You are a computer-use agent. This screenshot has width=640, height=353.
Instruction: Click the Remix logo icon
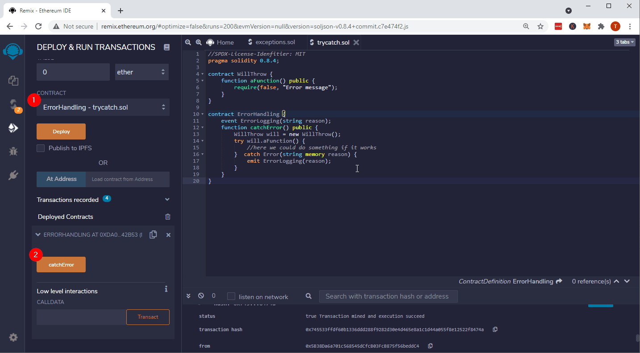(x=12, y=52)
